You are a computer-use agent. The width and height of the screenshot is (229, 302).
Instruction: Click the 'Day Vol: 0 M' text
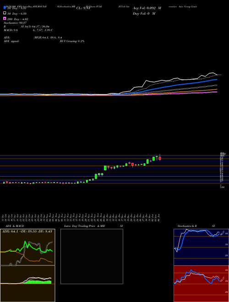click(144, 13)
